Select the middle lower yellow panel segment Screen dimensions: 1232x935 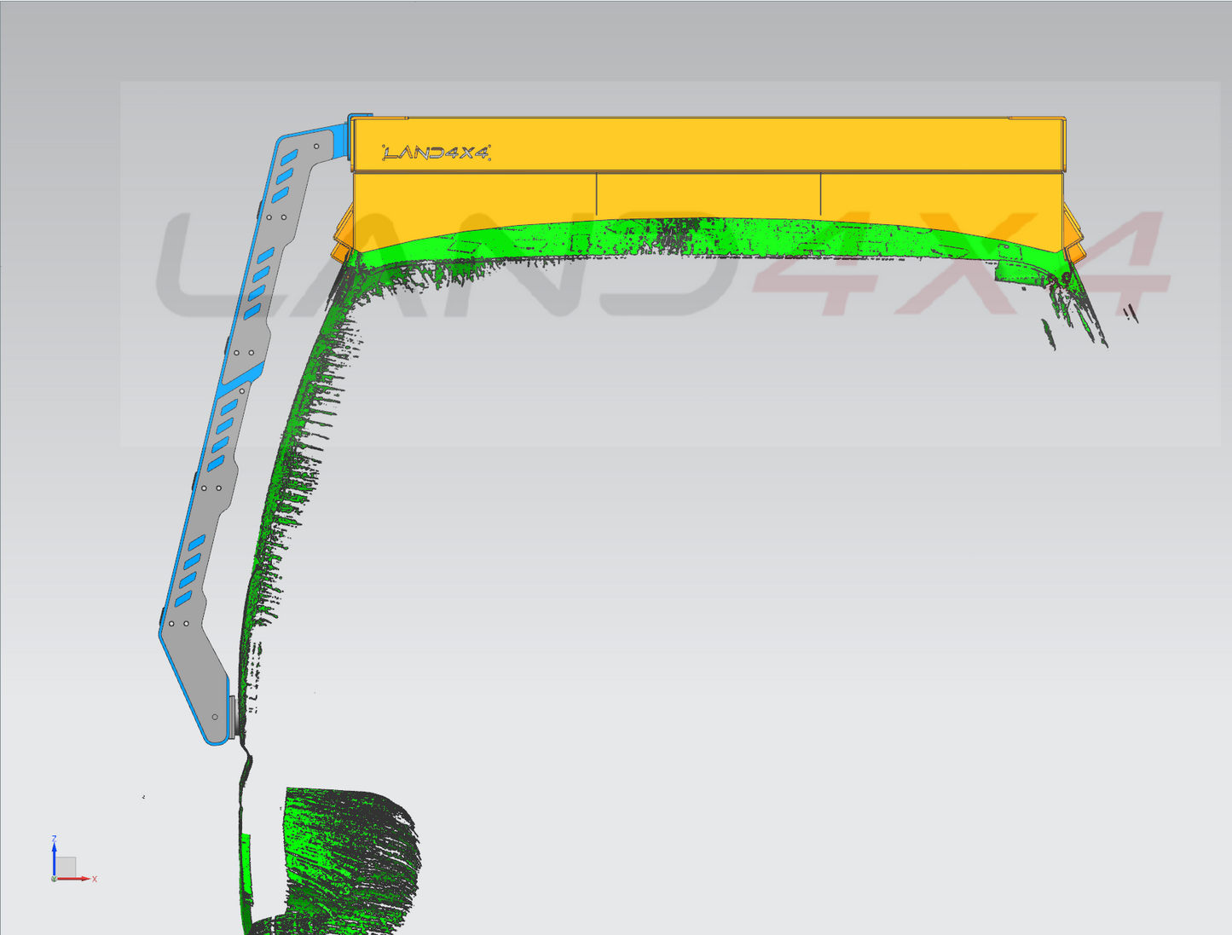point(708,194)
